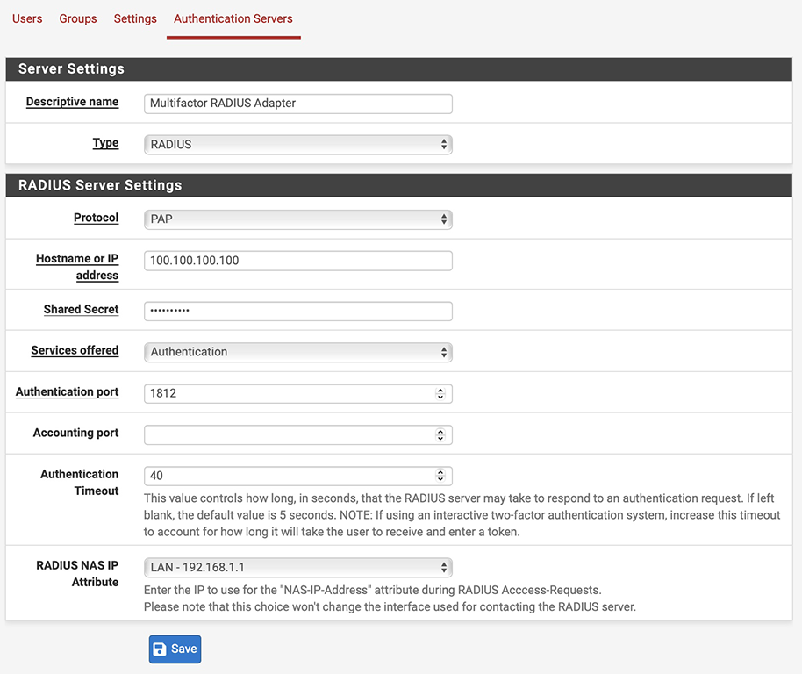
Task: Decrease the Authentication Timeout value
Action: coord(441,479)
